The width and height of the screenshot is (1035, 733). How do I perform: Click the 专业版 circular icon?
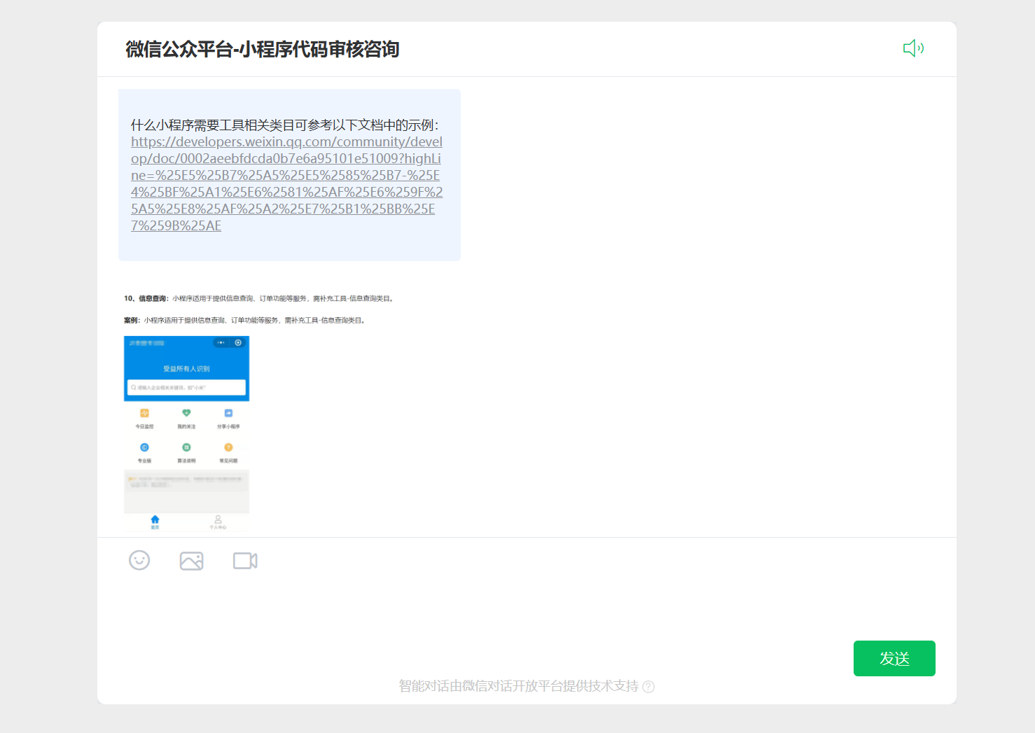click(145, 447)
